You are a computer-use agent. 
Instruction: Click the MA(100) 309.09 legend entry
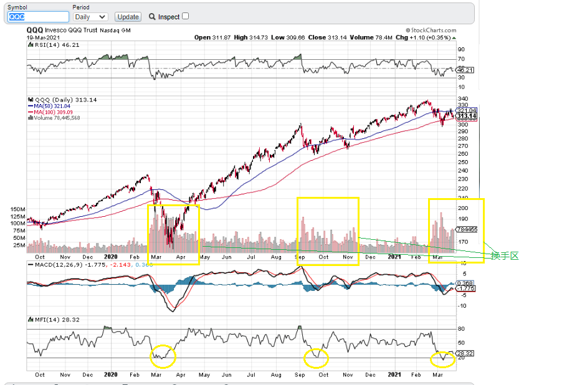tap(50, 112)
